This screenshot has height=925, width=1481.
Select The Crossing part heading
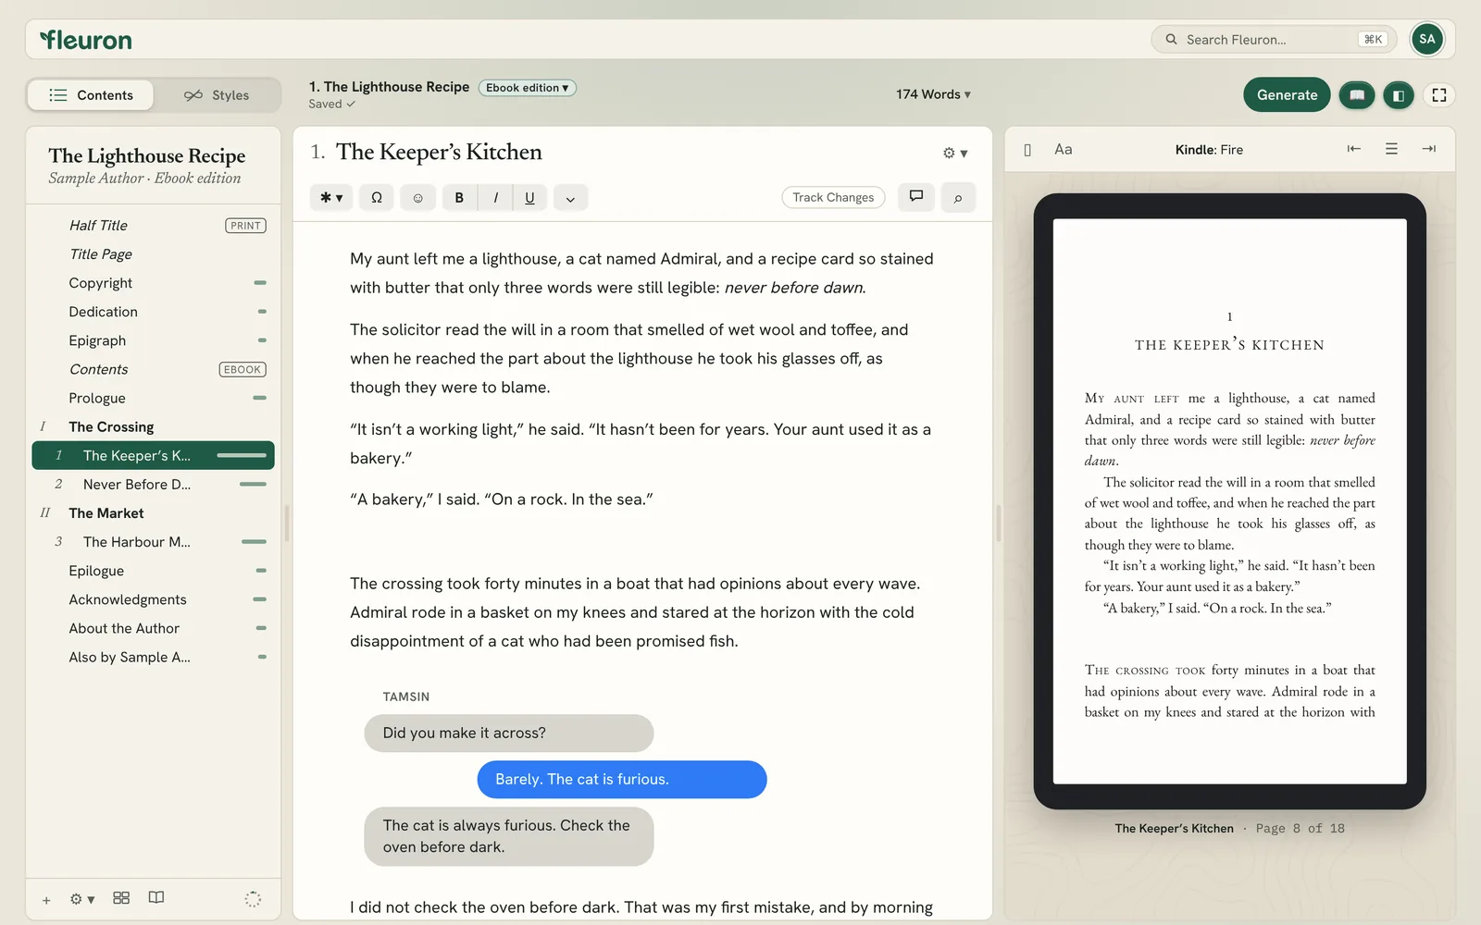[x=154, y=427]
